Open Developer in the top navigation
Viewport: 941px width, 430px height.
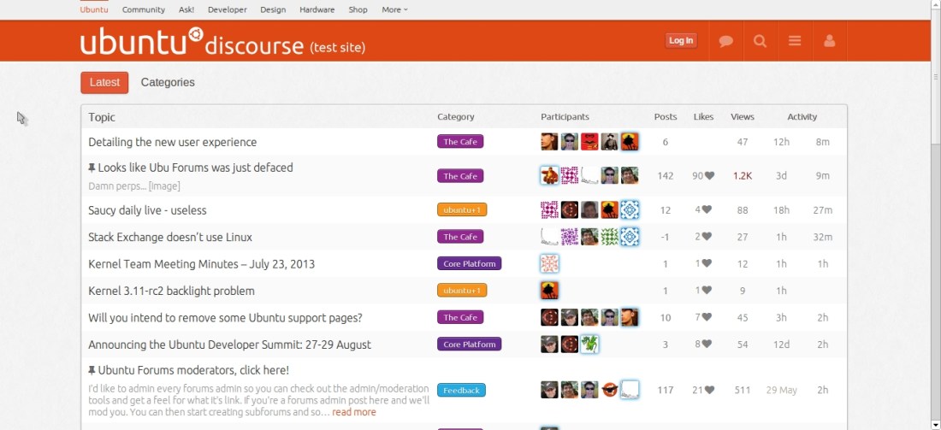coord(228,9)
